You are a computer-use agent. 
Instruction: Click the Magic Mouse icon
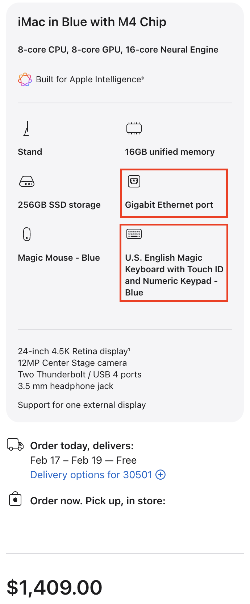(x=26, y=234)
